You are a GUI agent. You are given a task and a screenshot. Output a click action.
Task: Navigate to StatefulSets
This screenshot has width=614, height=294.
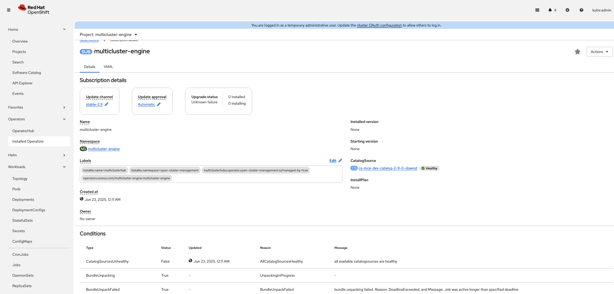pyautogui.click(x=23, y=220)
